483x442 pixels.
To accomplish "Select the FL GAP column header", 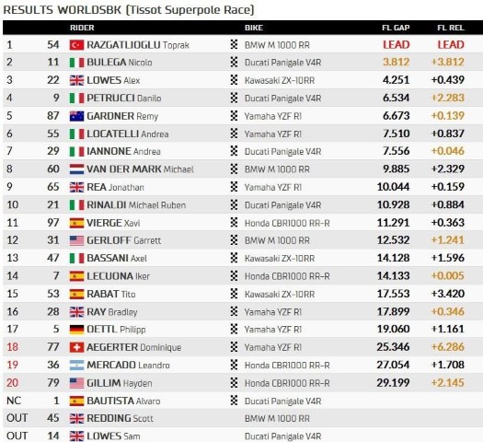I will [396, 28].
